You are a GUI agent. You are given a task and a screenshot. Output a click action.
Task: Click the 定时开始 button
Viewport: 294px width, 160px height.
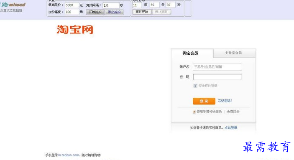click(142, 12)
